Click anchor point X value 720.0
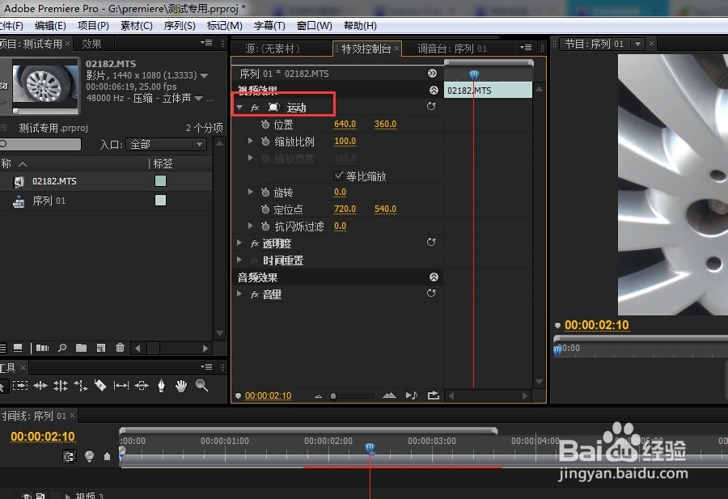This screenshot has height=499, width=728. click(345, 209)
